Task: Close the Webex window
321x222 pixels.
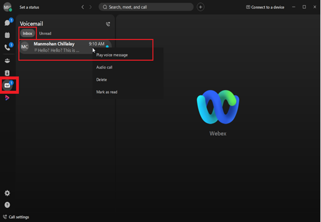Action: [315, 7]
